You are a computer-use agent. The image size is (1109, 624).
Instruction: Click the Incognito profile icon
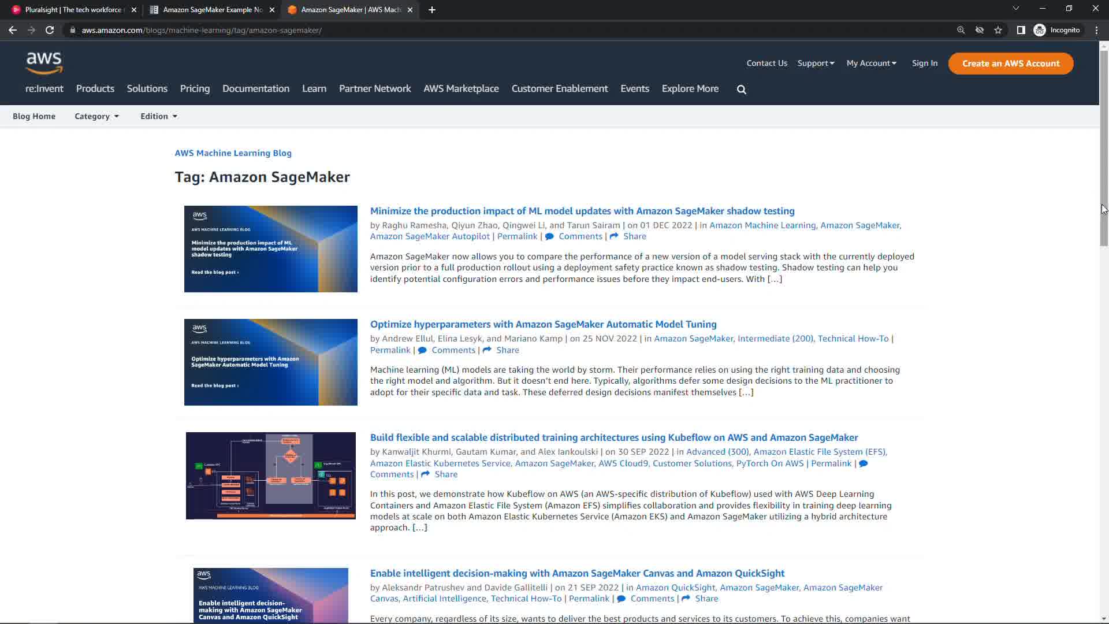(1040, 30)
